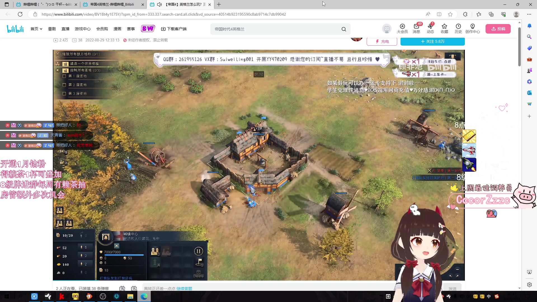Click the site info lock icon
537x302 pixels.
point(35,14)
